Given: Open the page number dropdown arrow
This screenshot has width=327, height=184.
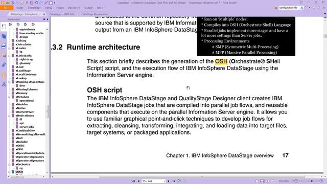Looking at the screenshot, I should point(165,181).
